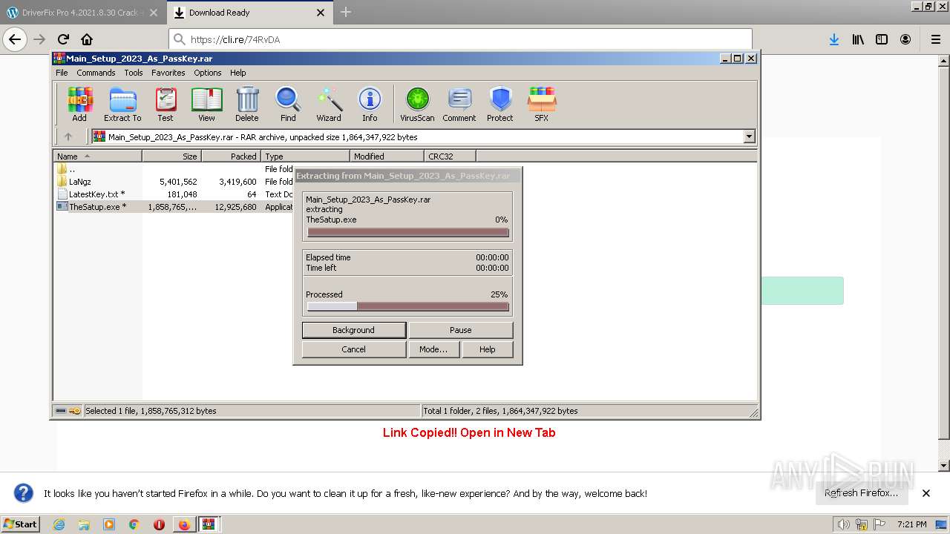This screenshot has height=534, width=950.
Task: Run VirusScan from the toolbar
Action: 417,104
